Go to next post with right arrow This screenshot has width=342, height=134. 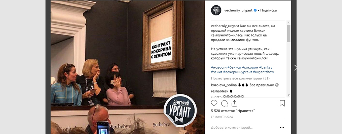[x=295, y=68]
